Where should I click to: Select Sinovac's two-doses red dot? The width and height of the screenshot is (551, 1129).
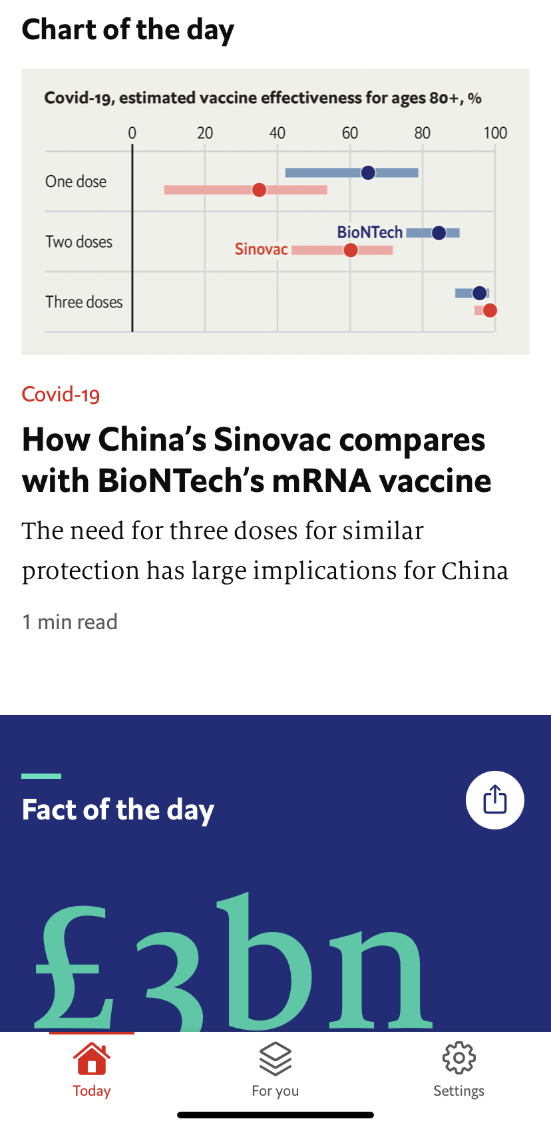coord(351,250)
